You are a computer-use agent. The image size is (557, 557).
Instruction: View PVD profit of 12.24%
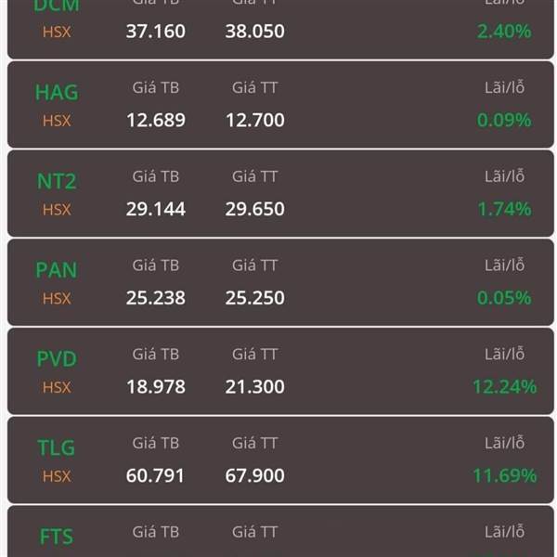coord(505,386)
